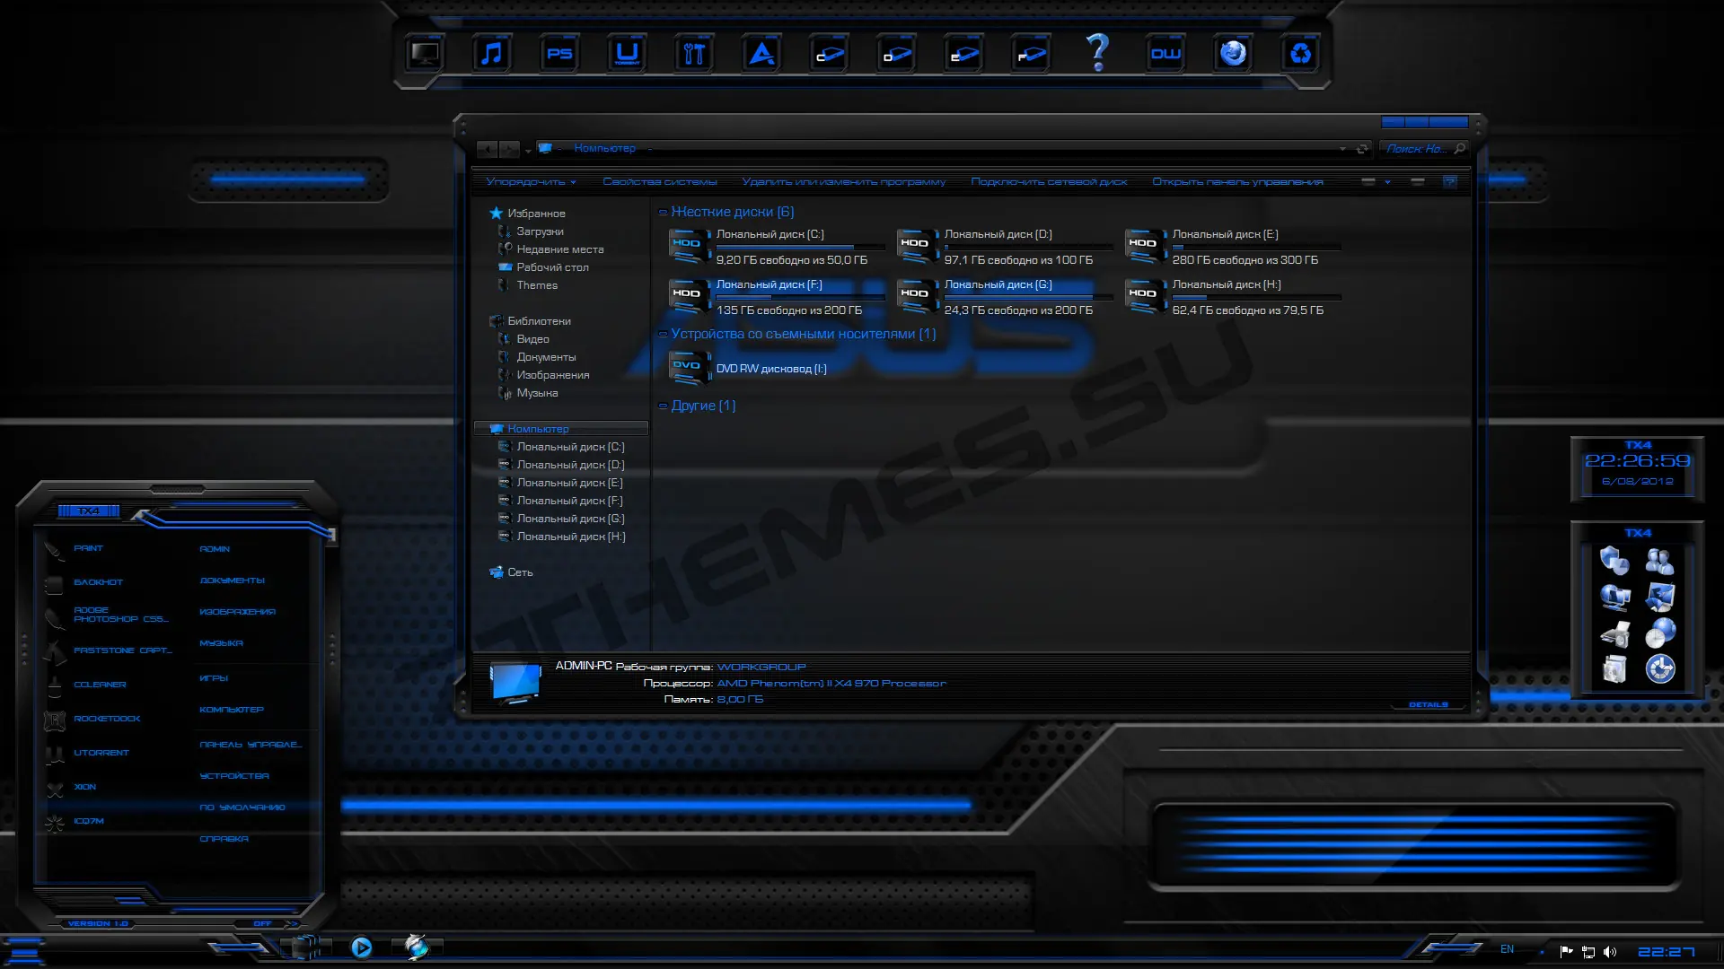
Task: Click the Thunderbird-like taskbar icon
Action: pos(417,947)
